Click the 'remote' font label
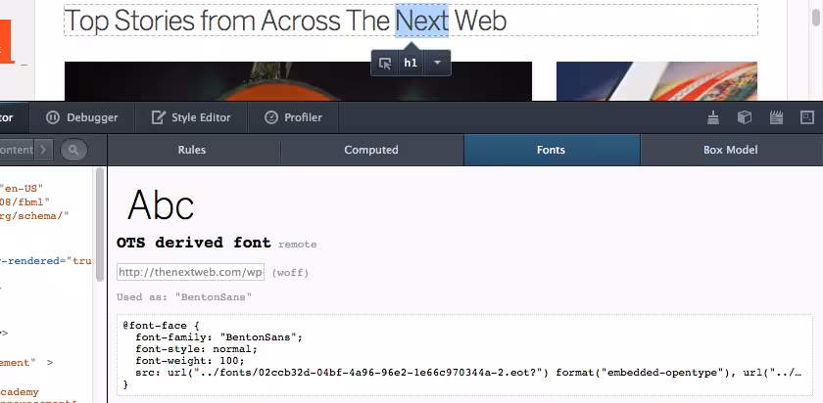 click(x=298, y=245)
